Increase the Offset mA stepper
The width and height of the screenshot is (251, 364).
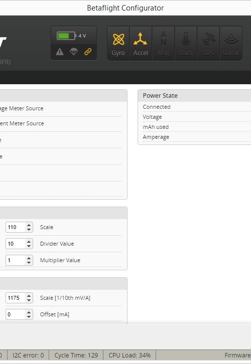(x=29, y=312)
